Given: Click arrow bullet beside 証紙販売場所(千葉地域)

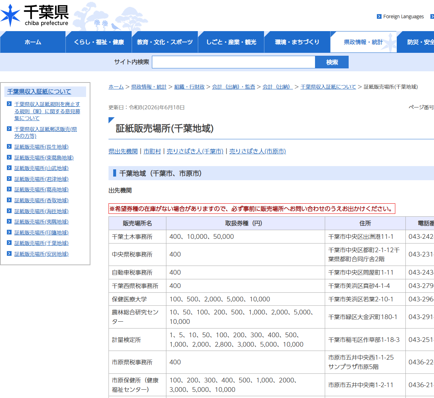Looking at the screenshot, I should click(x=9, y=243).
